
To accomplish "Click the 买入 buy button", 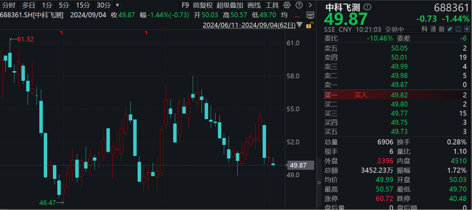I will pos(361,95).
